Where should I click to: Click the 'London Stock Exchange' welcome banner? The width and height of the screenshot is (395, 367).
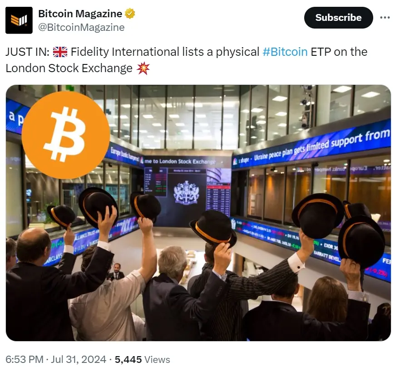coord(180,161)
